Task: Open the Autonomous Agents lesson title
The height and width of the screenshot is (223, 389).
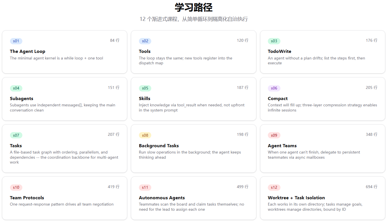Action: [x=162, y=198]
